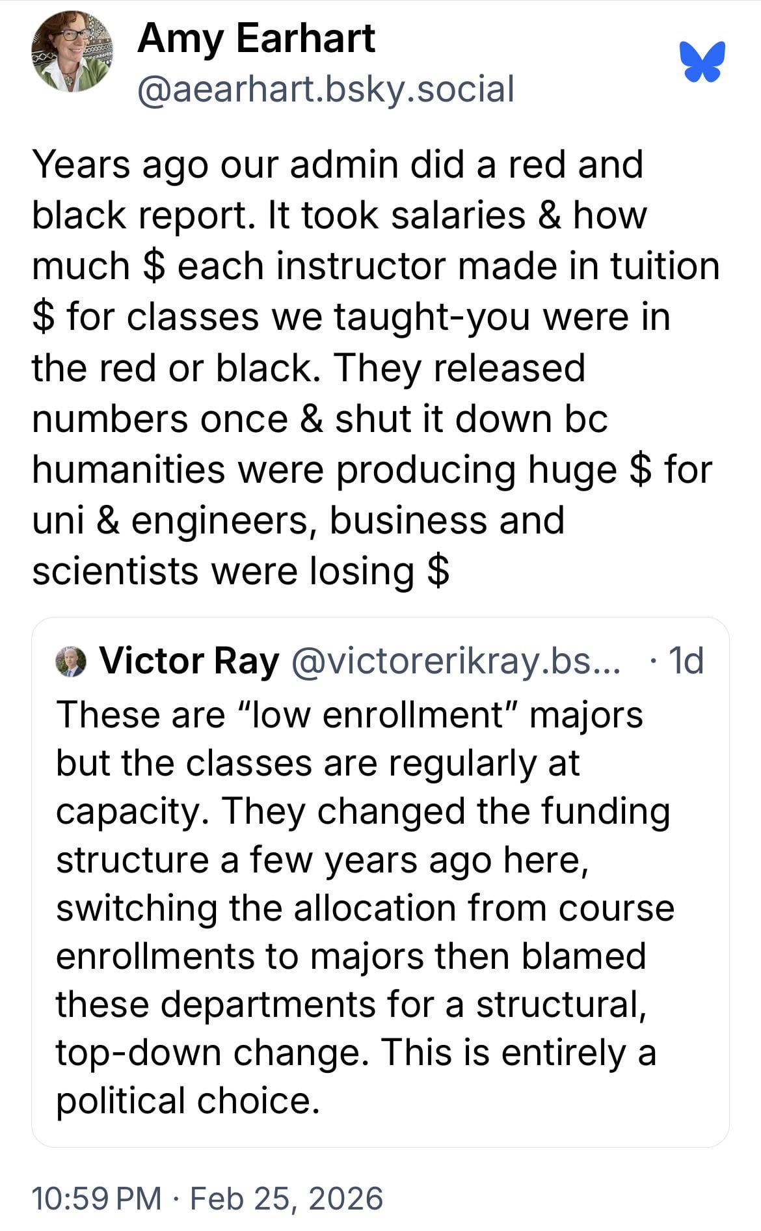
Task: Tap Victor Ray's small avatar
Action: 71,662
